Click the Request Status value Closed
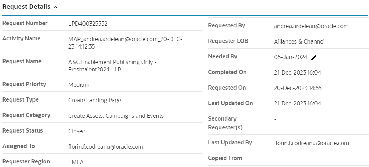 coord(77,131)
